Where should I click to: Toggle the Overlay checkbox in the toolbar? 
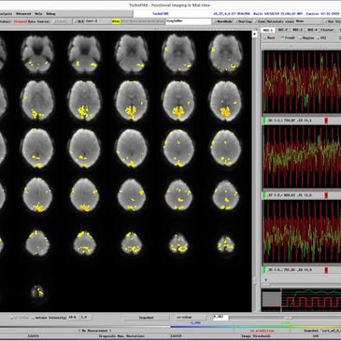tap(244, 21)
